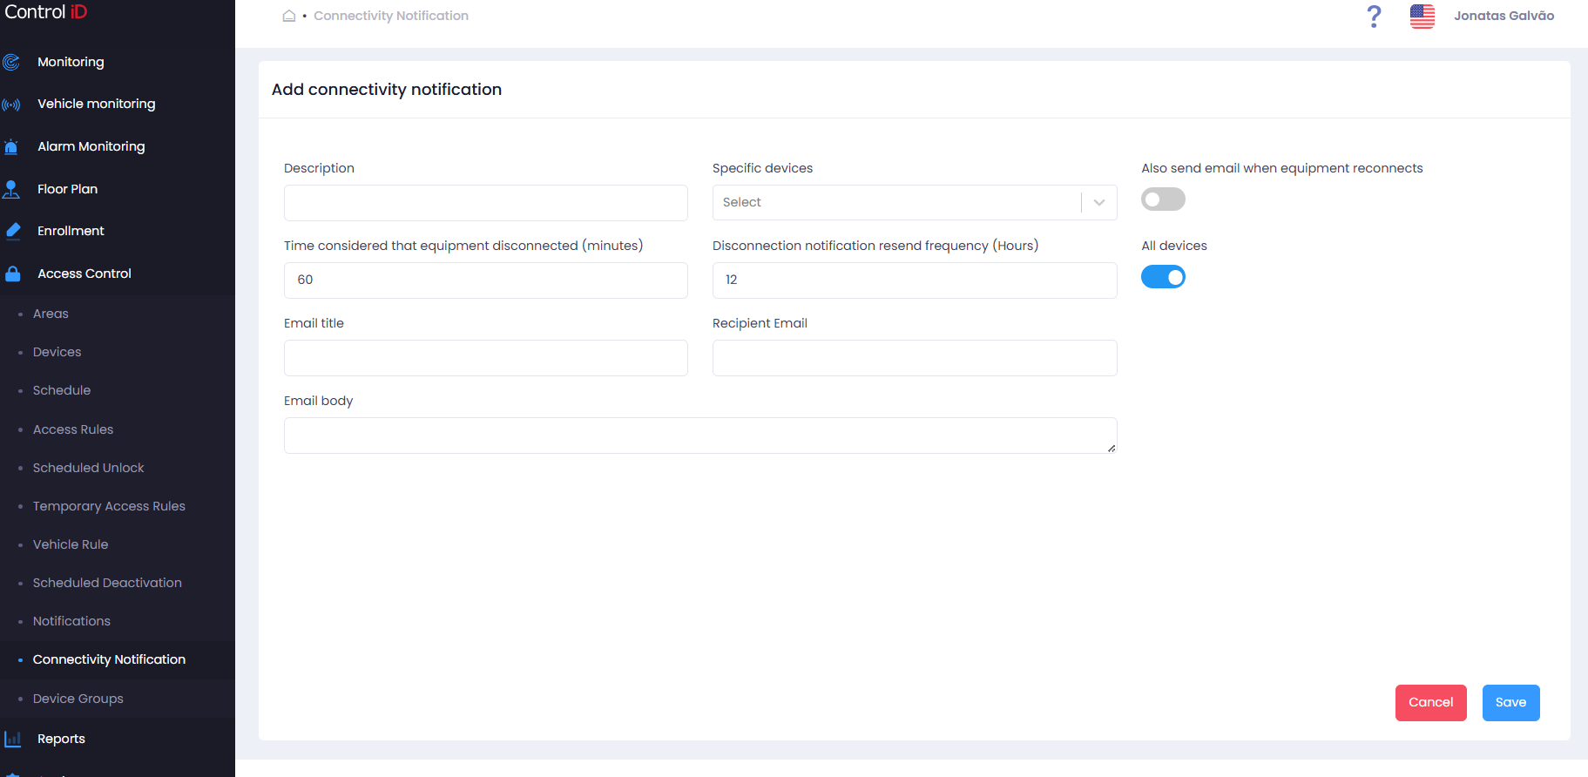Click the Vehicle monitoring signal icon
Viewport: 1588px width, 777px height.
tap(11, 105)
